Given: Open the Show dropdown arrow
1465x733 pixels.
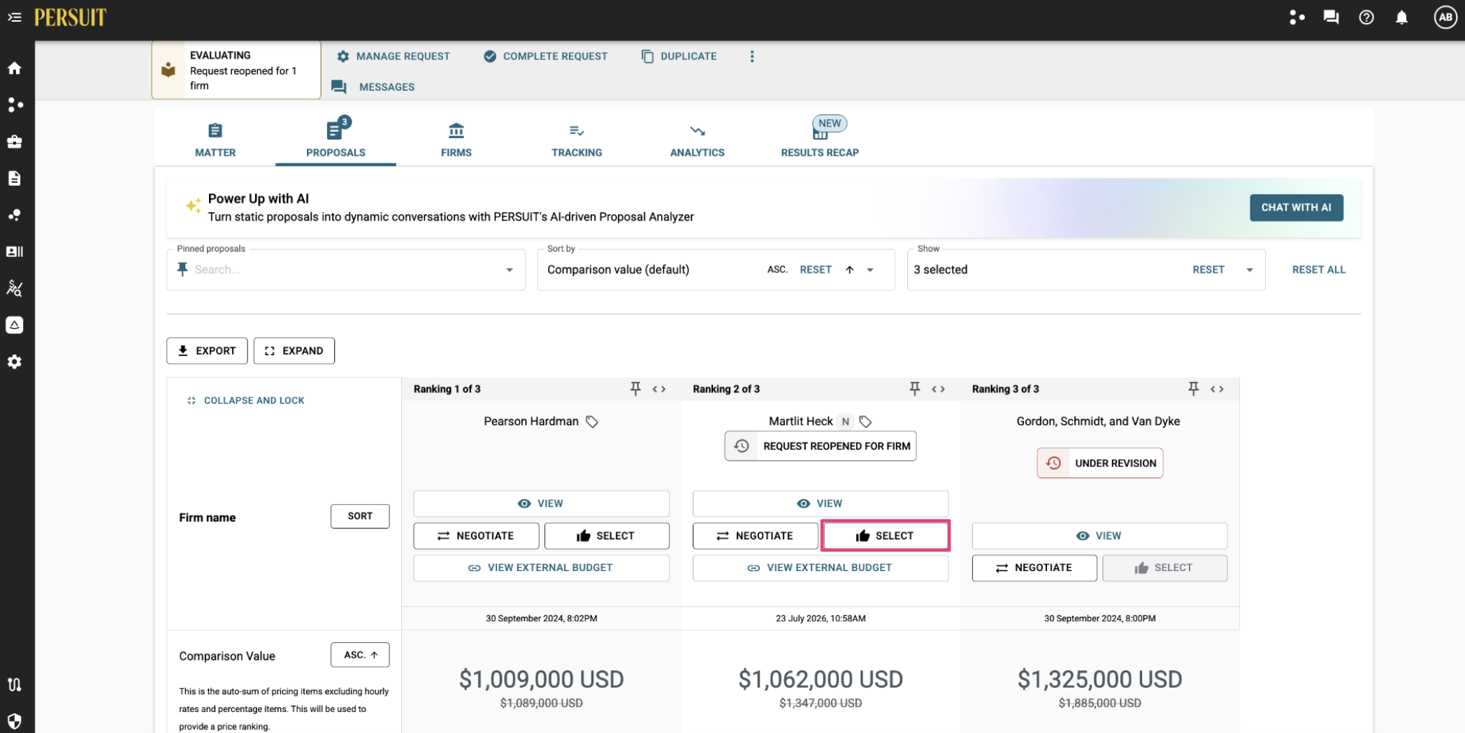Looking at the screenshot, I should (x=1250, y=270).
